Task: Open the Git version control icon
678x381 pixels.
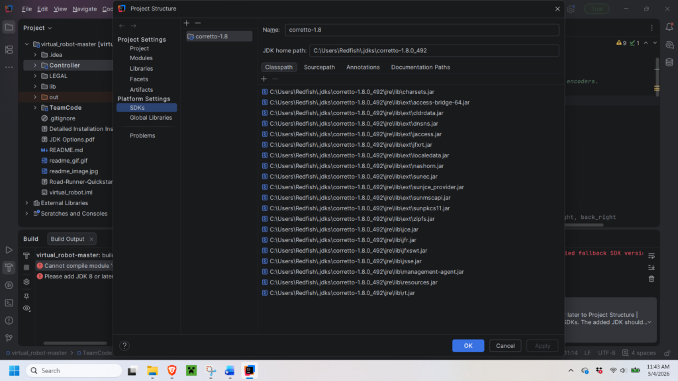Action: (9, 338)
